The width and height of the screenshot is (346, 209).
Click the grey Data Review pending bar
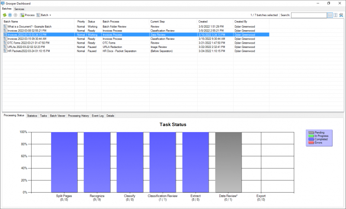[x=228, y=162]
